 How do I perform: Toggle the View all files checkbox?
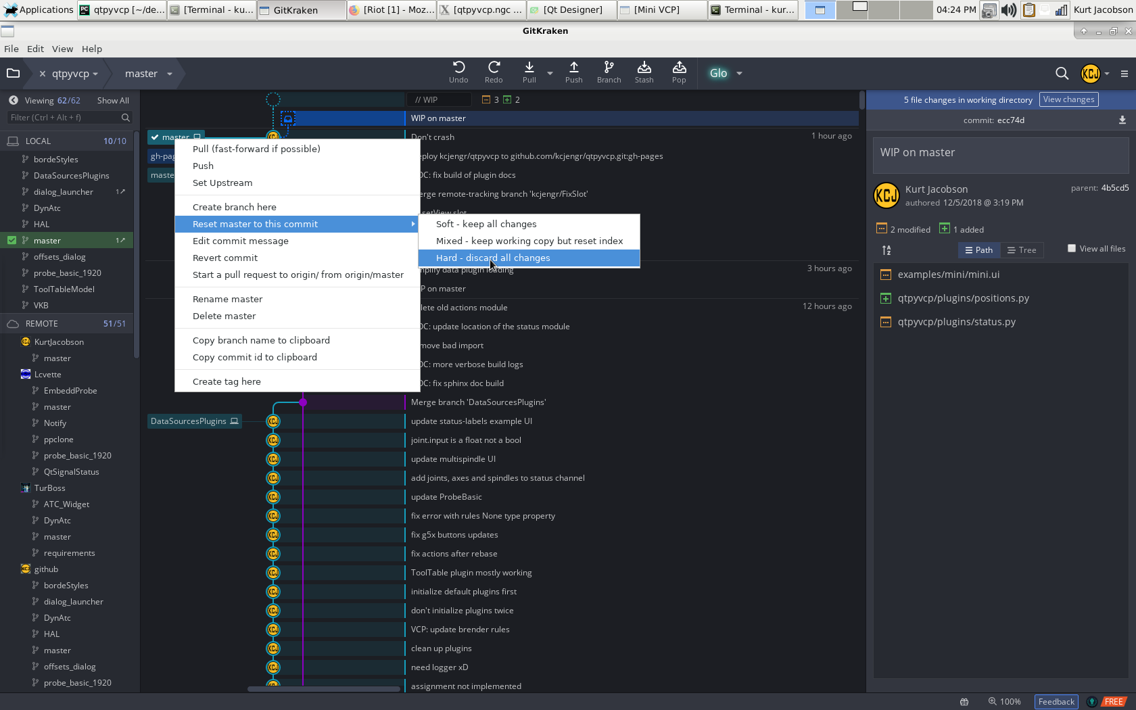coord(1071,248)
